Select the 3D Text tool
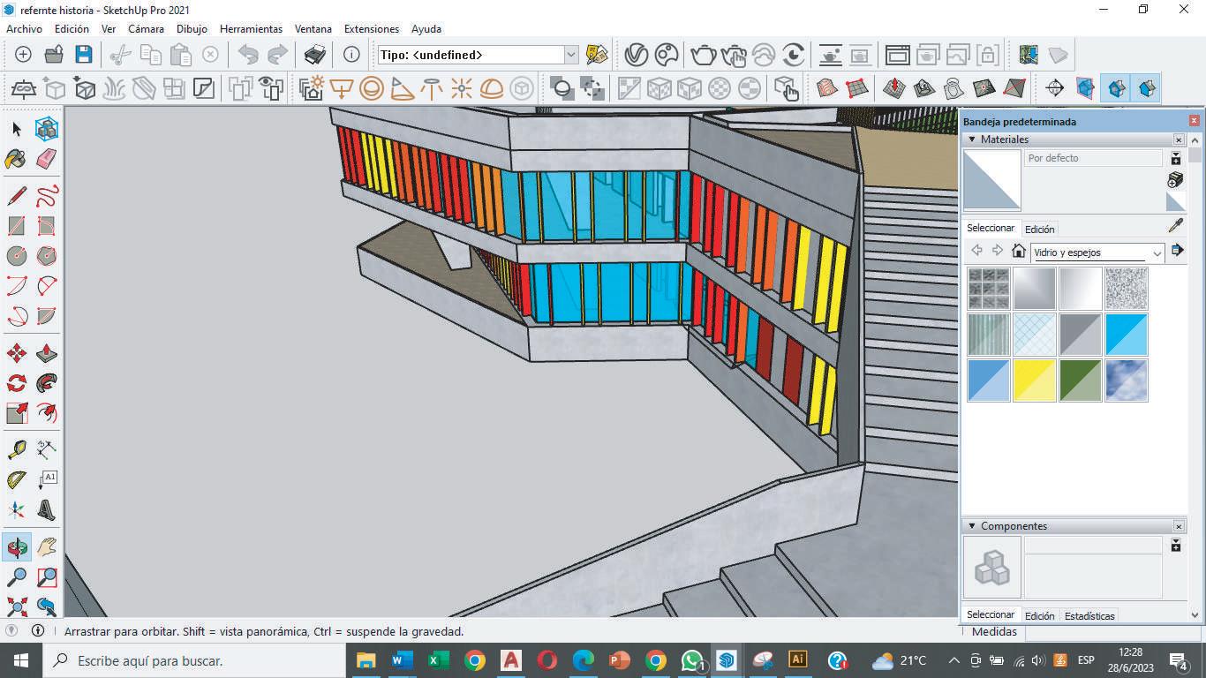 [46, 509]
